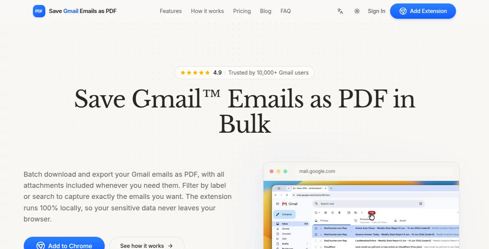Click Gmail hamburger main menu icon
The height and width of the screenshot is (249, 489).
(278, 203)
